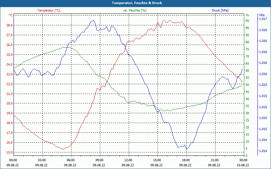
Task: Click the 06:00 time axis label
Action: pos(70,160)
